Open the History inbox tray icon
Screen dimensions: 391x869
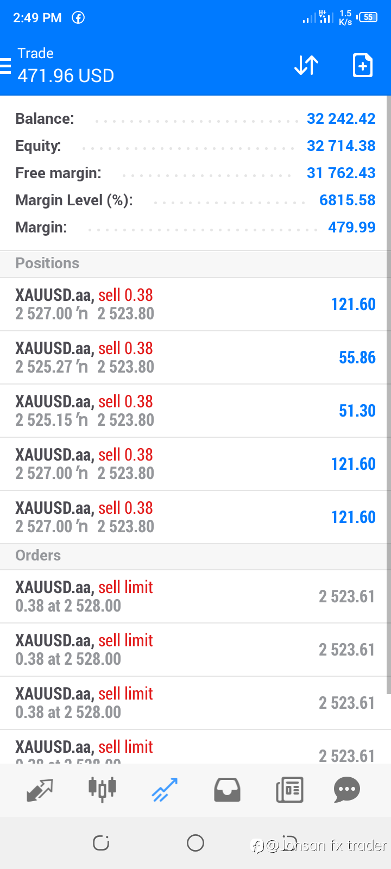(x=227, y=790)
